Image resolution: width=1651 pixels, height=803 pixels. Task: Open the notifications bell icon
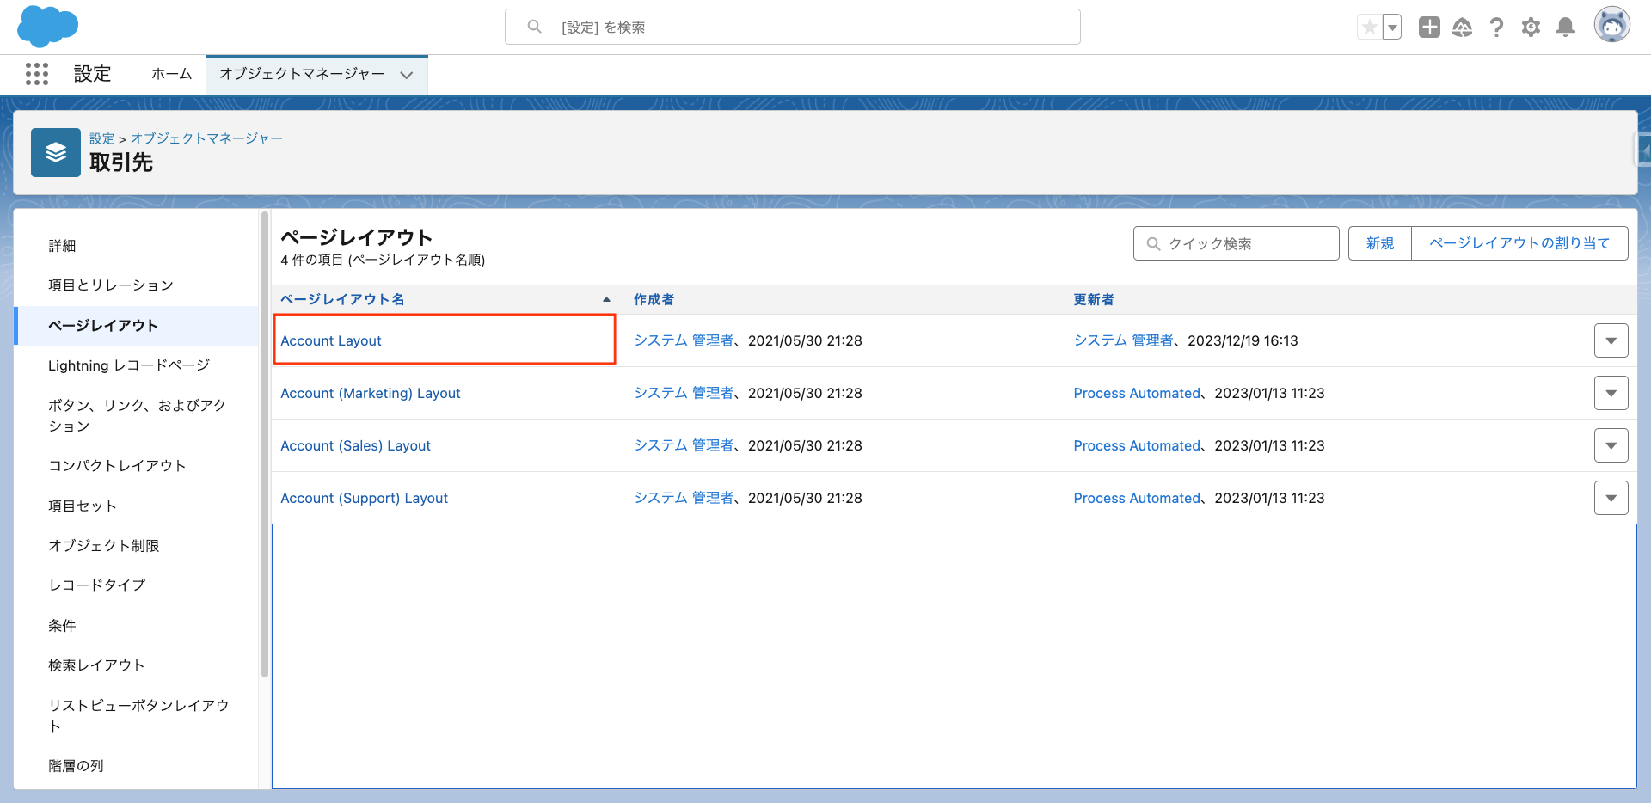point(1565,27)
